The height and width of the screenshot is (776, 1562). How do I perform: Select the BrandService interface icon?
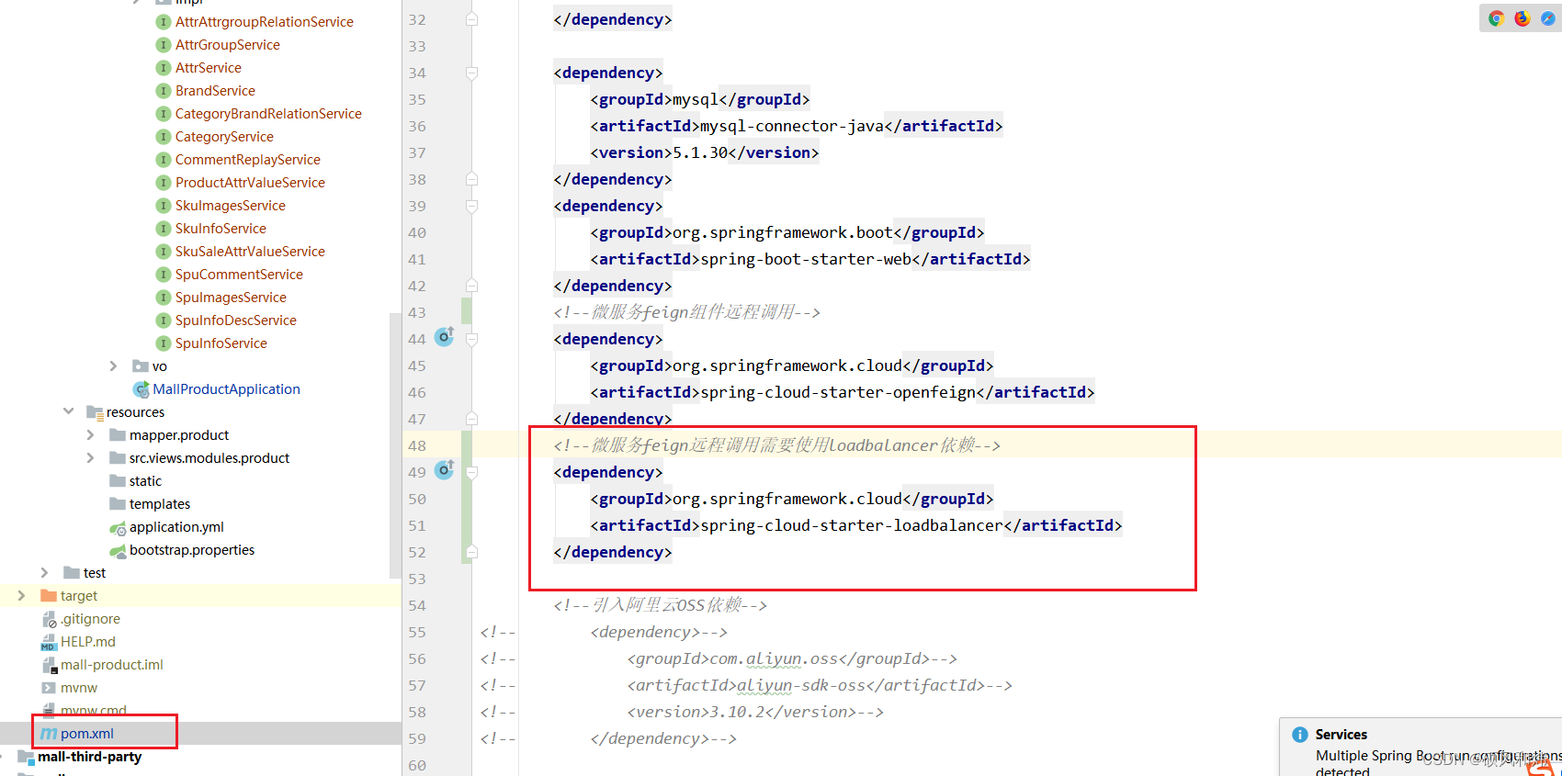[164, 91]
